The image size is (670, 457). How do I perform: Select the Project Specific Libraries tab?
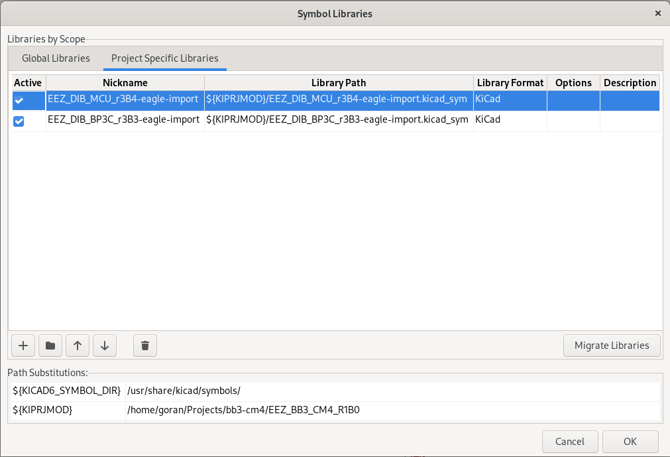click(164, 58)
